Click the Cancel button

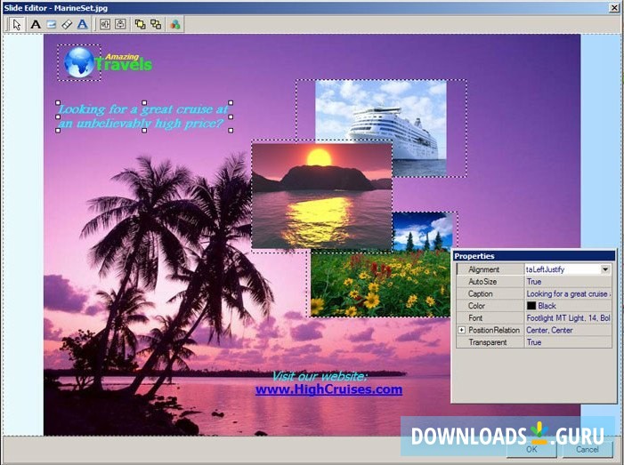pos(588,449)
